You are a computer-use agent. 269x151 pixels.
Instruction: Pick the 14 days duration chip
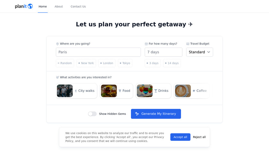[172, 63]
